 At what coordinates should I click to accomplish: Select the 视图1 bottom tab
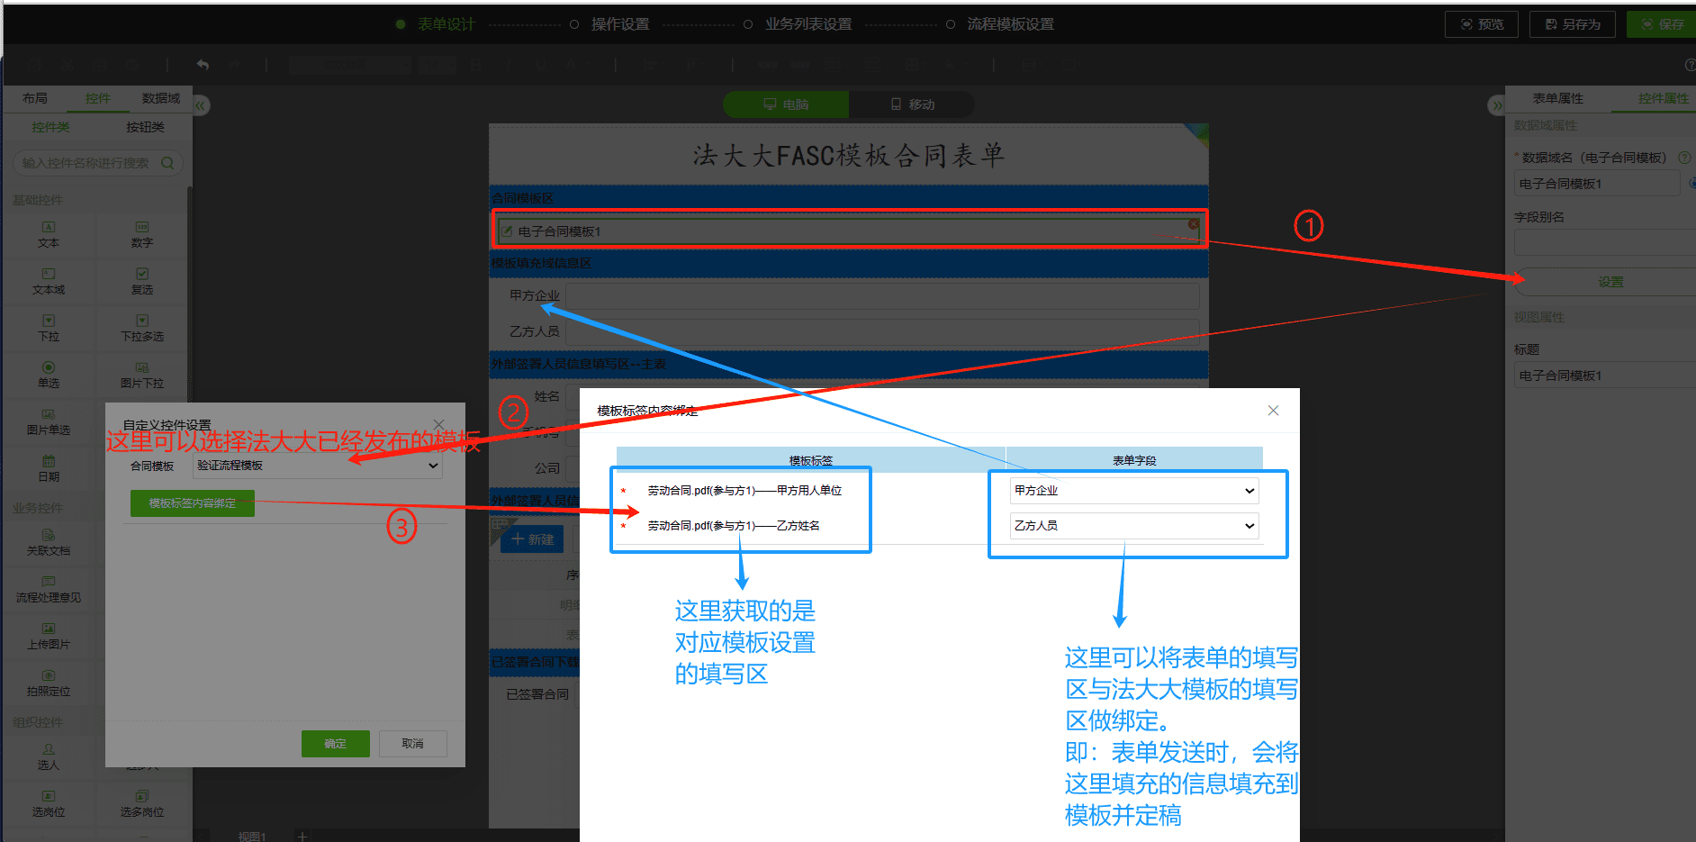coord(251,837)
